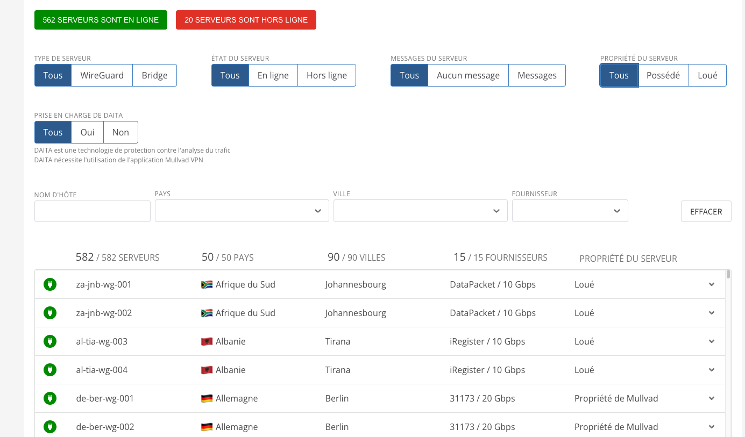Click the Effacer button

point(706,211)
